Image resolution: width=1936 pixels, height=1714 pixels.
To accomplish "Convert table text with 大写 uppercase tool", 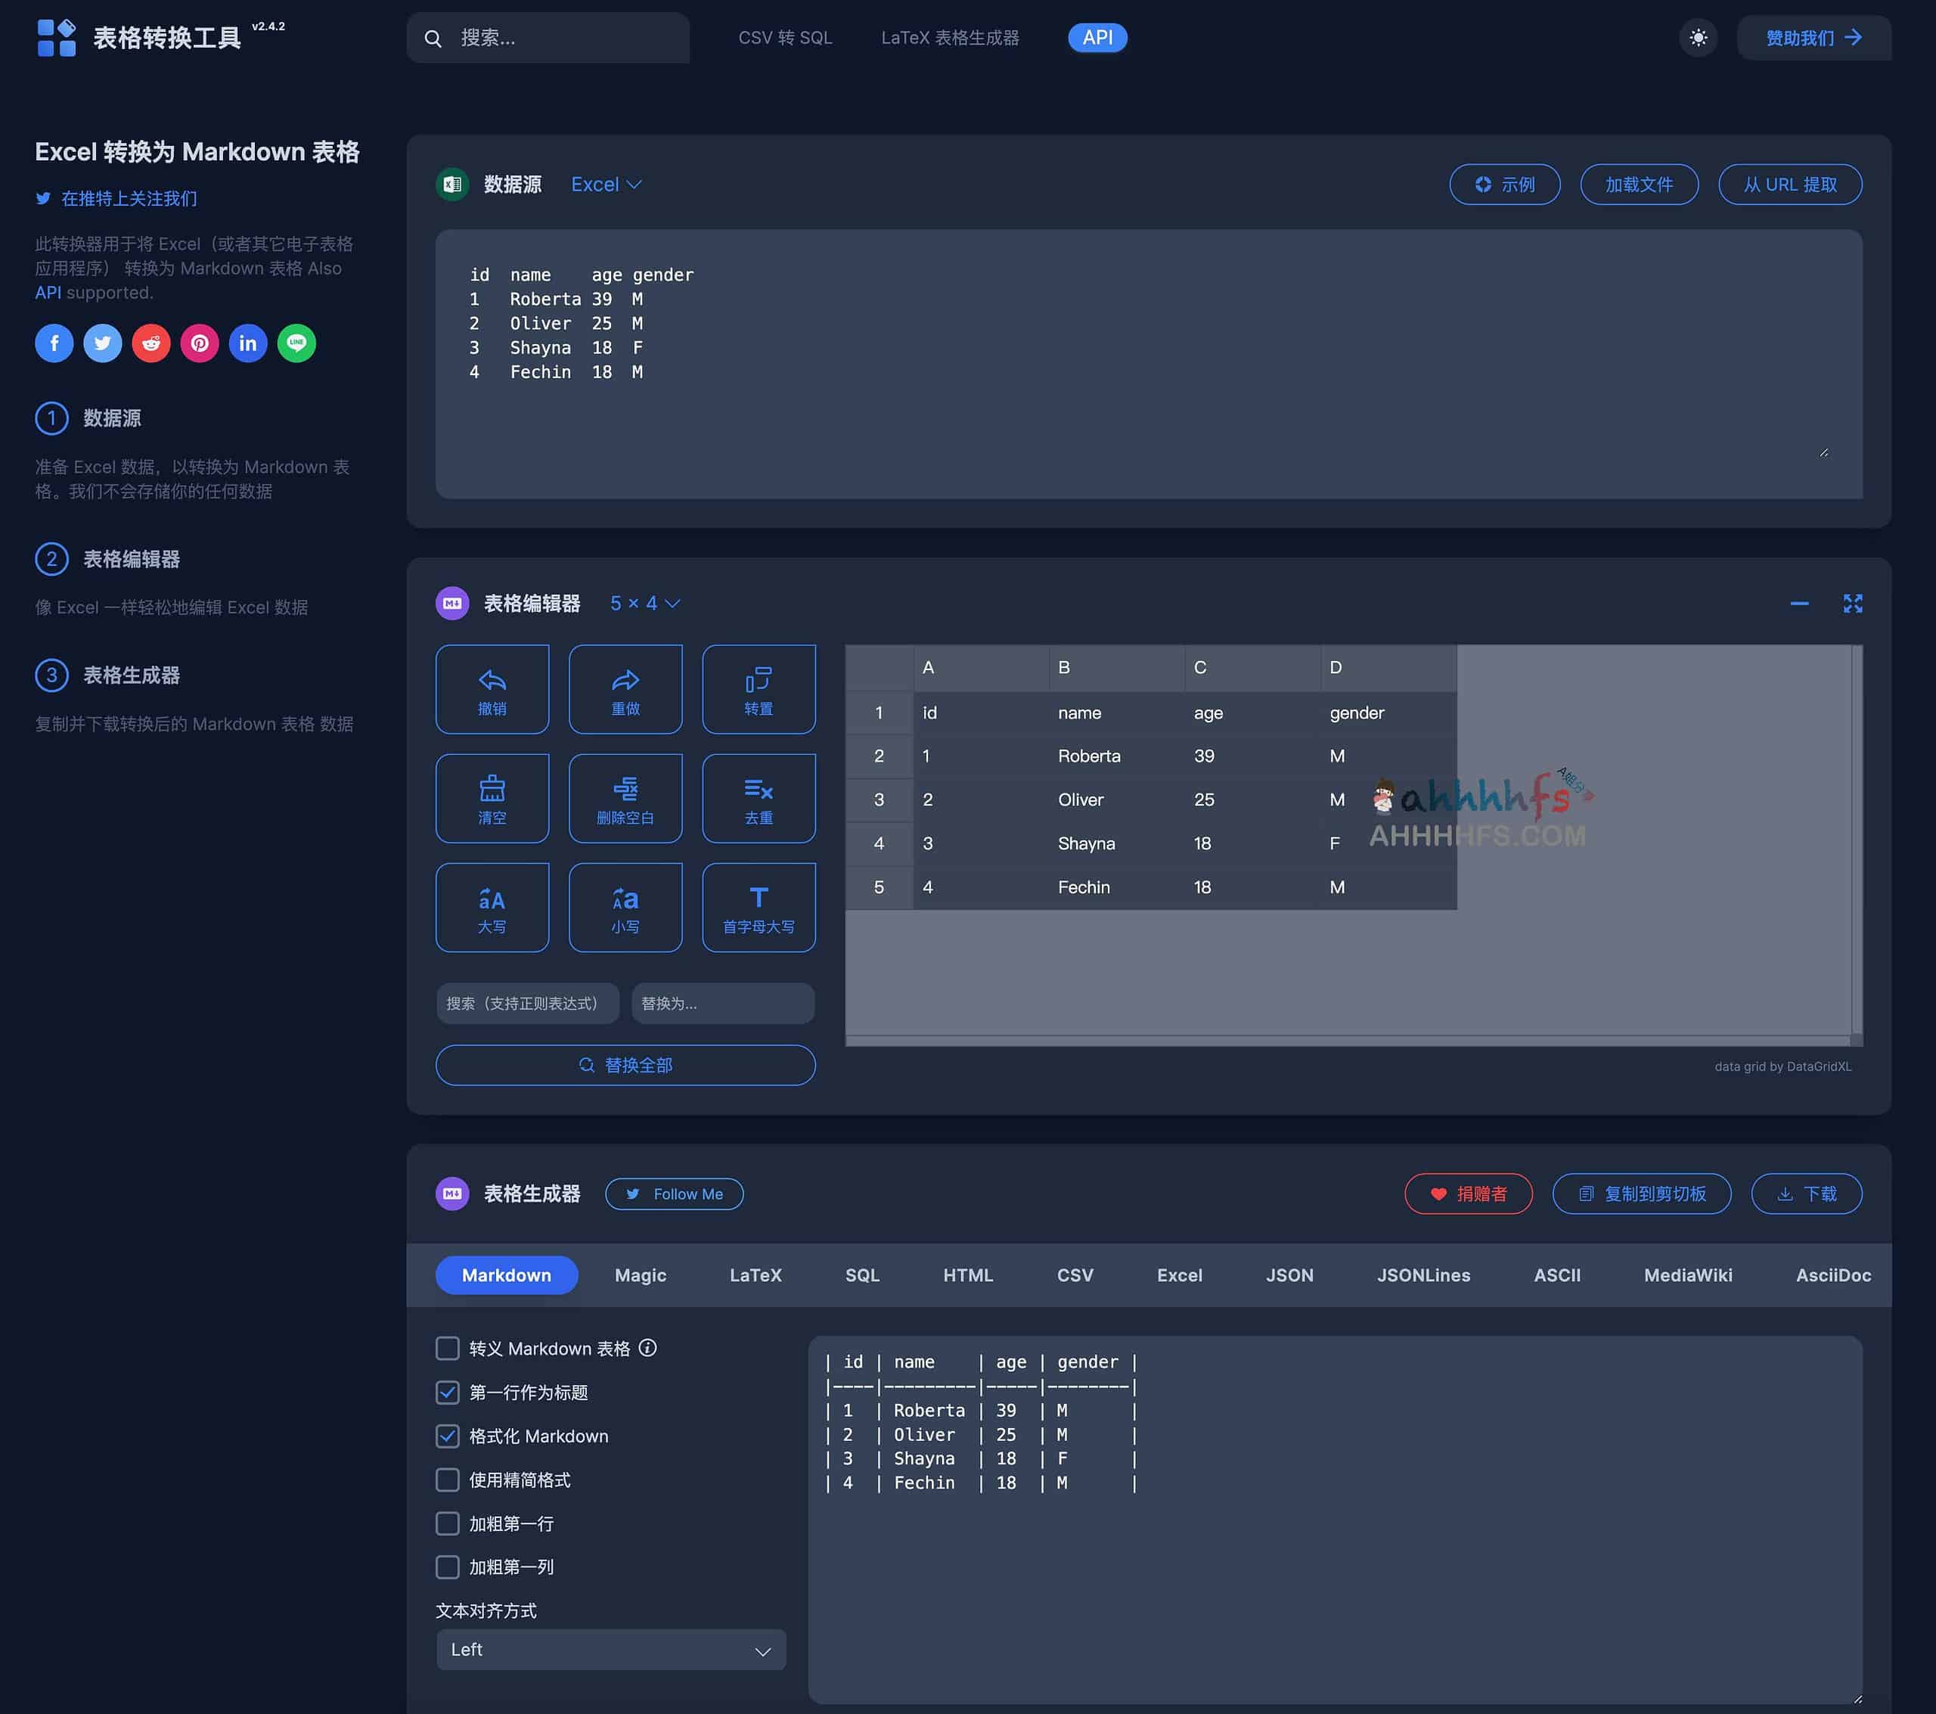I will (492, 907).
